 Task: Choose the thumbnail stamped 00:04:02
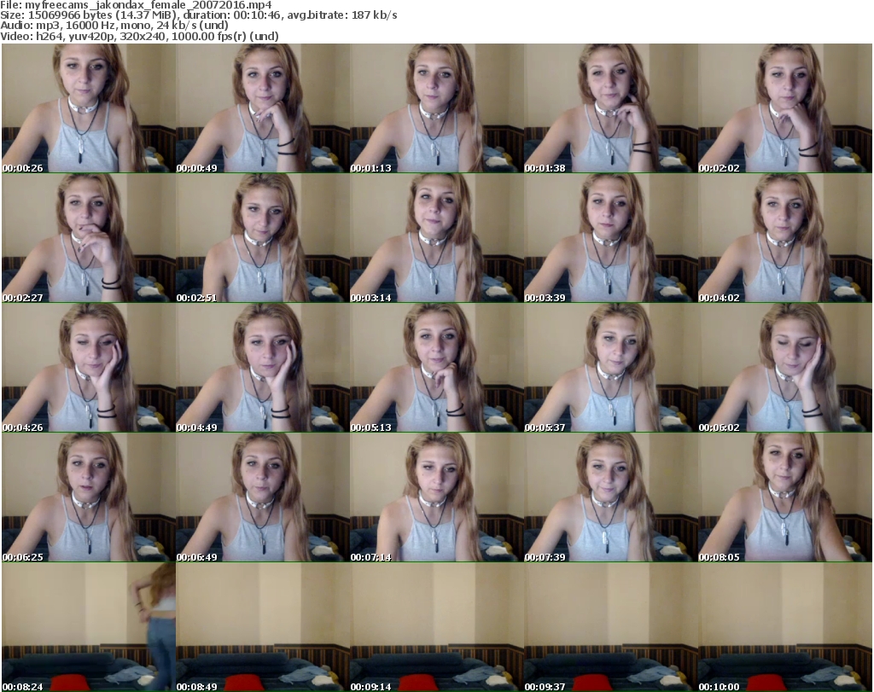tap(785, 238)
